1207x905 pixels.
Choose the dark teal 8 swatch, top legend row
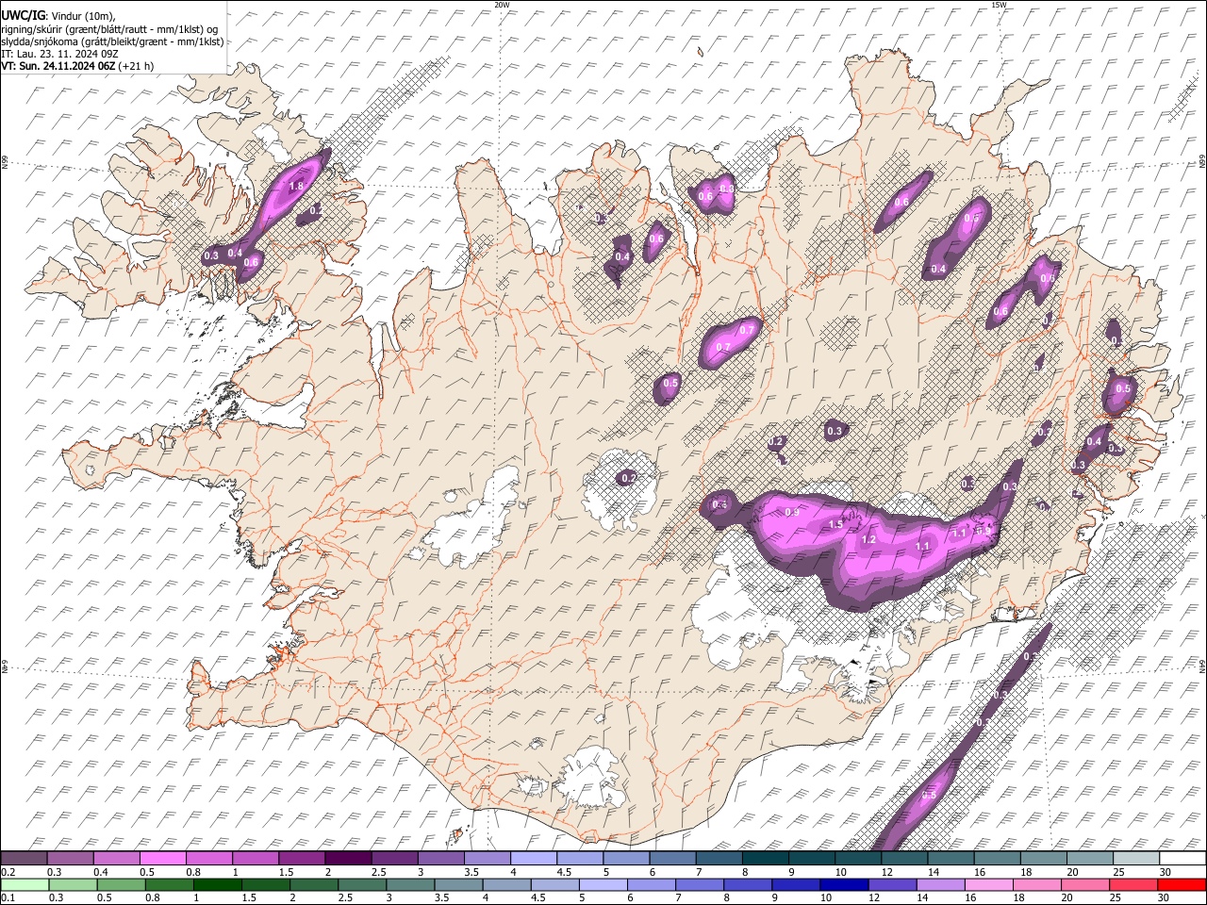point(765,859)
